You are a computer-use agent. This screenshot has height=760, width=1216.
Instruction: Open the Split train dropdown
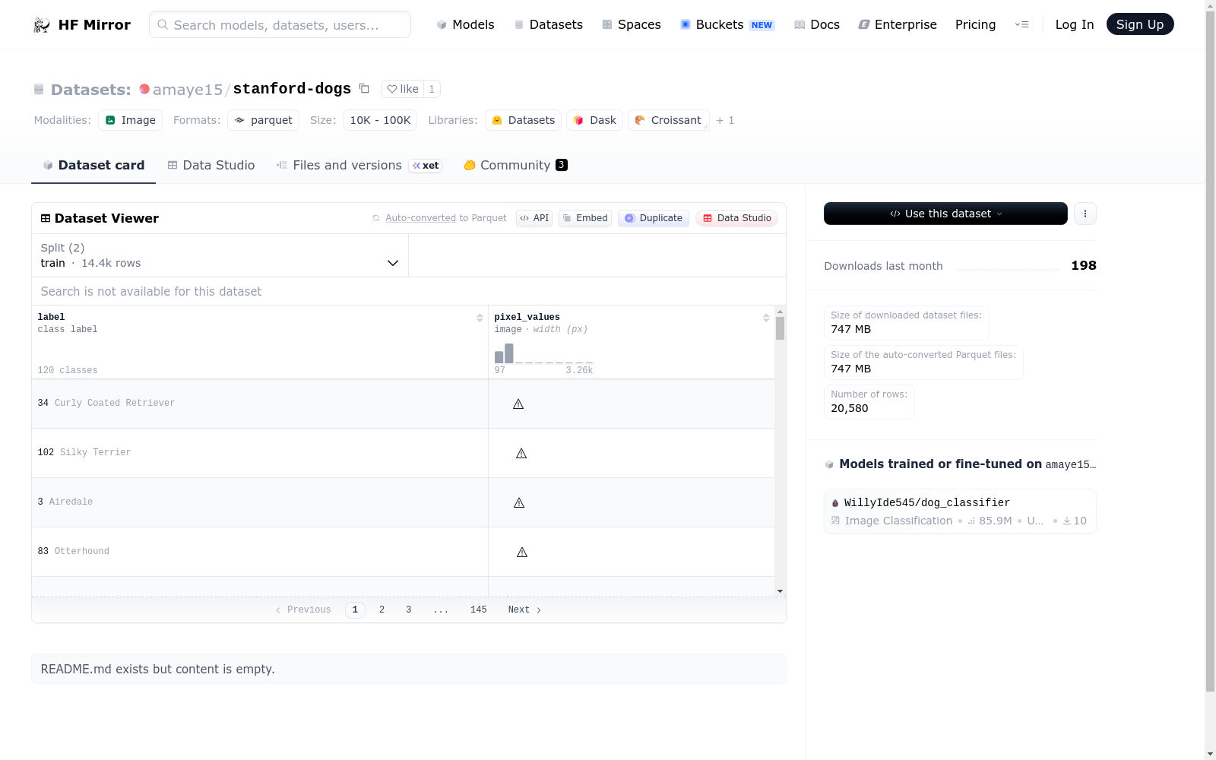[220, 255]
